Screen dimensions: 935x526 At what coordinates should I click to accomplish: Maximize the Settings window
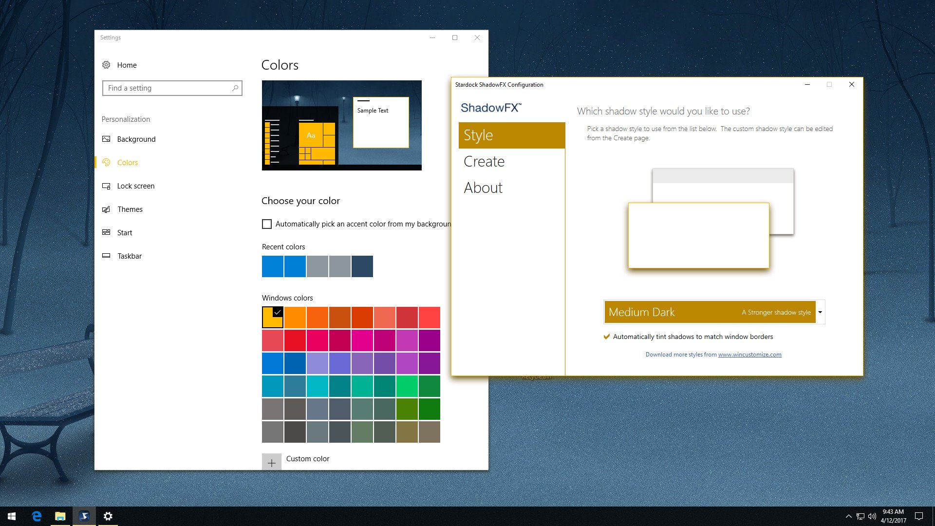point(455,38)
